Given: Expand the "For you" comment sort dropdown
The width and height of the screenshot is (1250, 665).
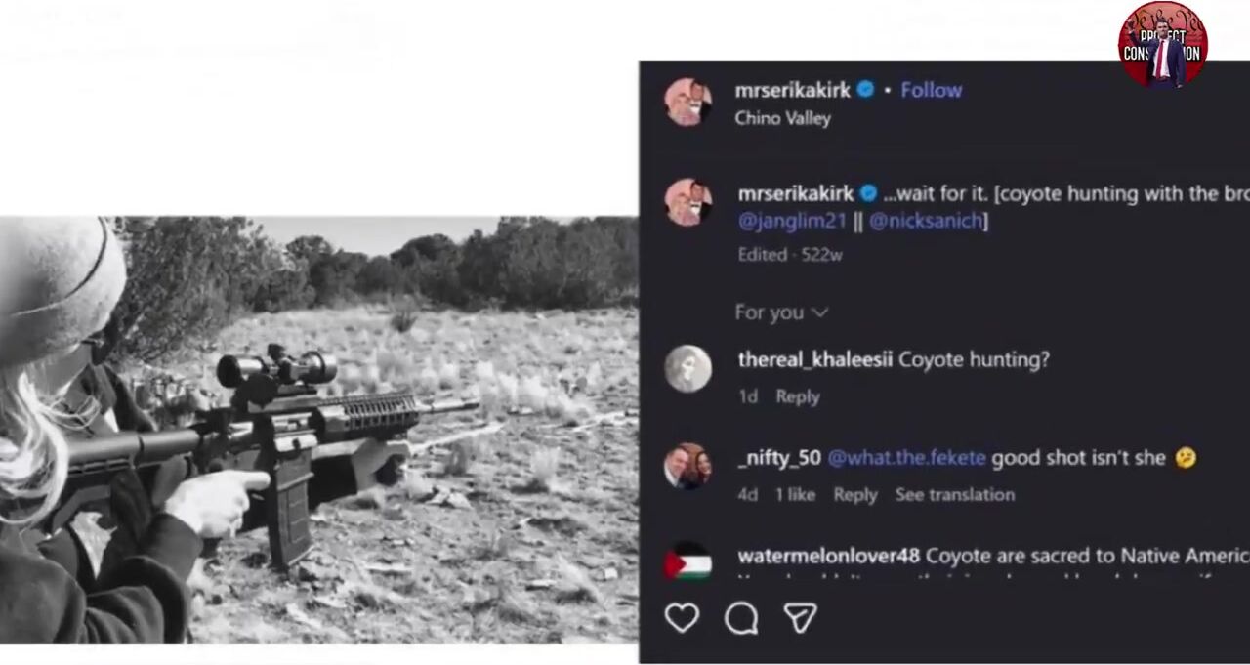Looking at the screenshot, I should (781, 312).
